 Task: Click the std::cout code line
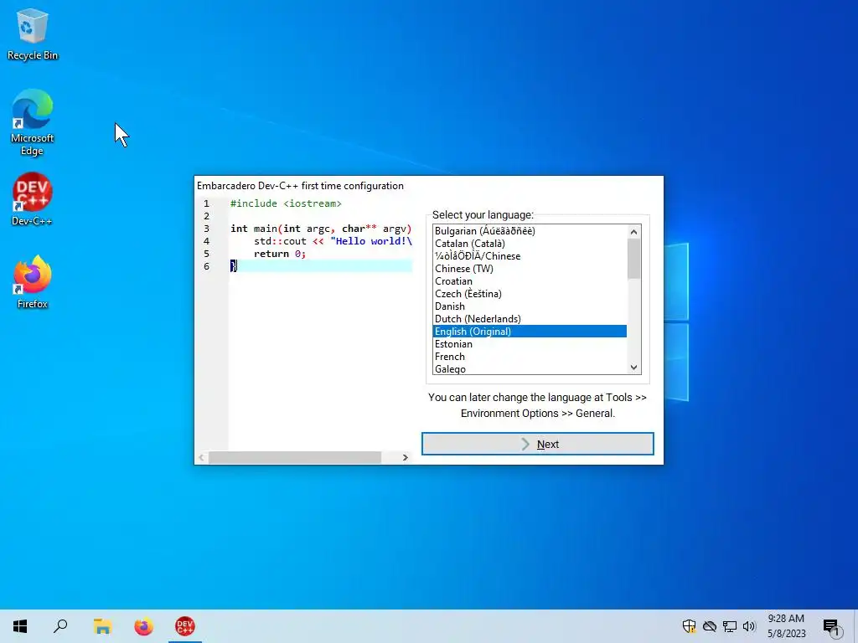pyautogui.click(x=333, y=241)
